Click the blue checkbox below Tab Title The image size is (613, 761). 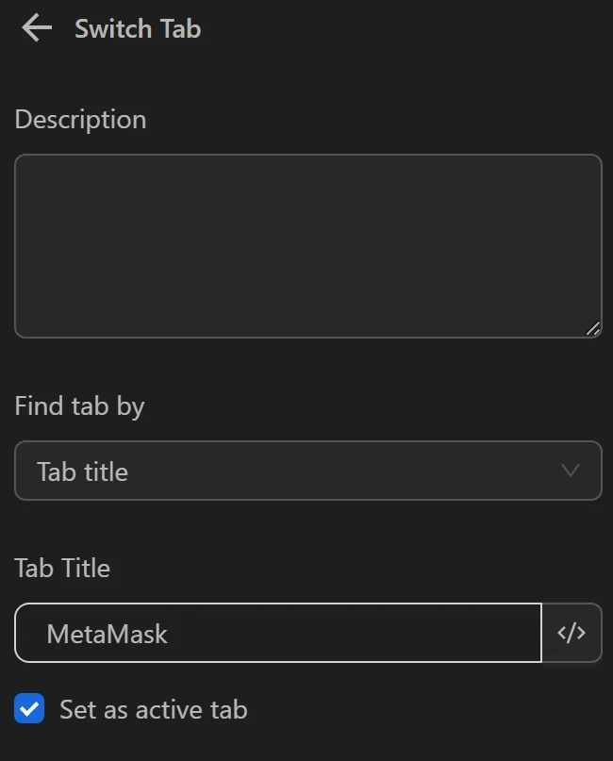click(x=29, y=708)
